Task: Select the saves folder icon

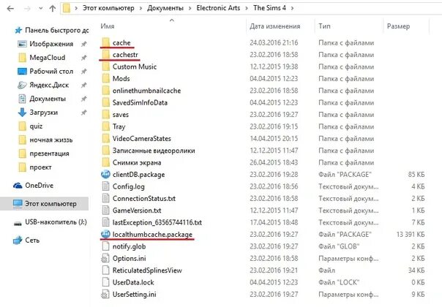Action: click(105, 115)
